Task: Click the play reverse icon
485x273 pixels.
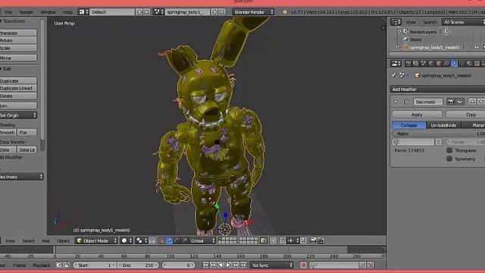Action: click(221, 265)
